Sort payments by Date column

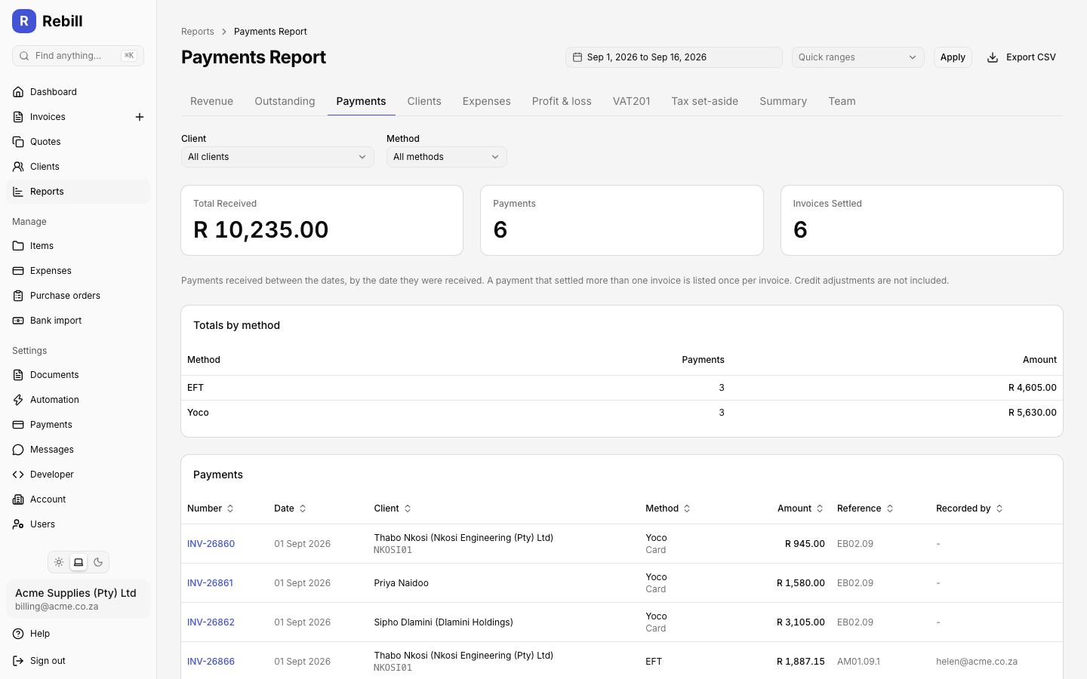pyautogui.click(x=291, y=508)
